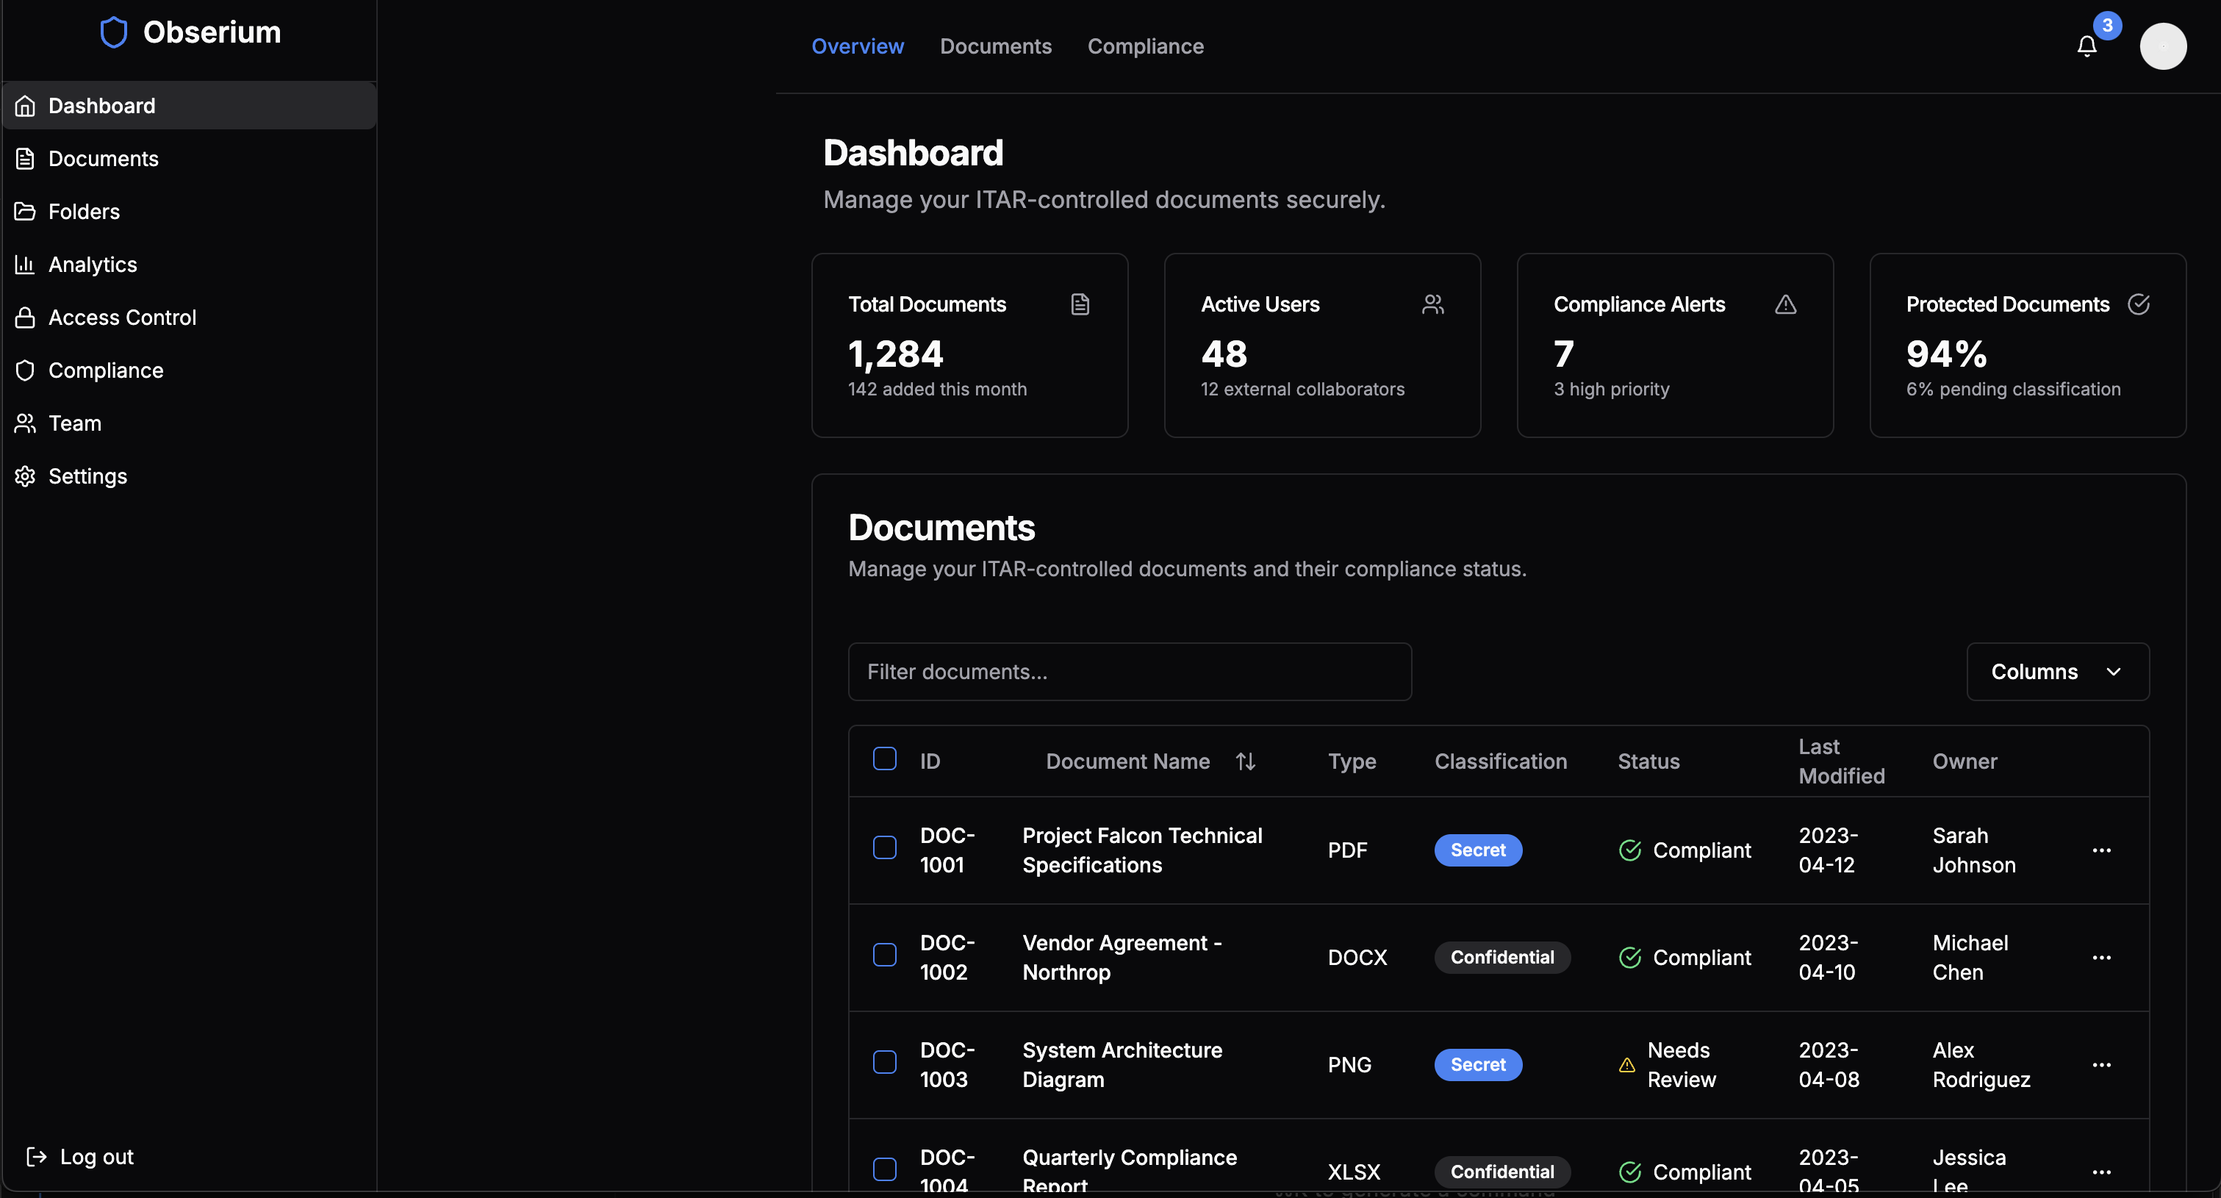2221x1198 pixels.
Task: Select the Access Control lock icon
Action: pos(25,317)
